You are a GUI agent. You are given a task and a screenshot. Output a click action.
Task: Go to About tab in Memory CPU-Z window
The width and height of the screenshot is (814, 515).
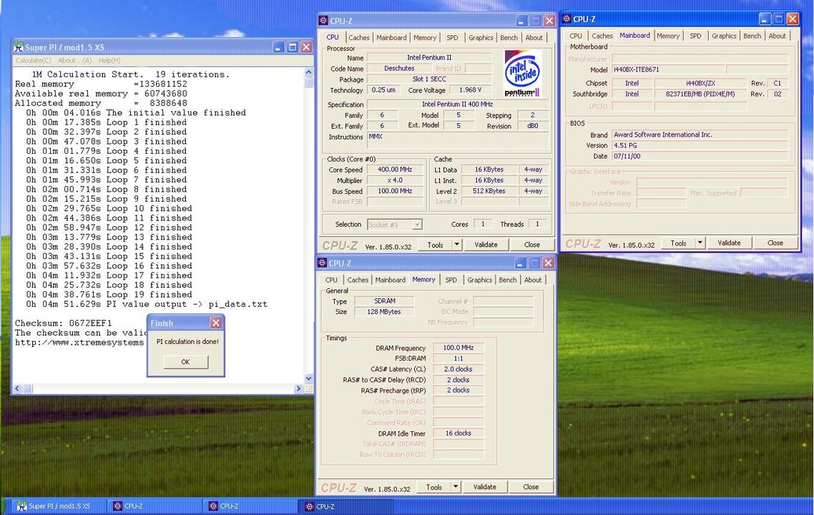[x=533, y=280]
